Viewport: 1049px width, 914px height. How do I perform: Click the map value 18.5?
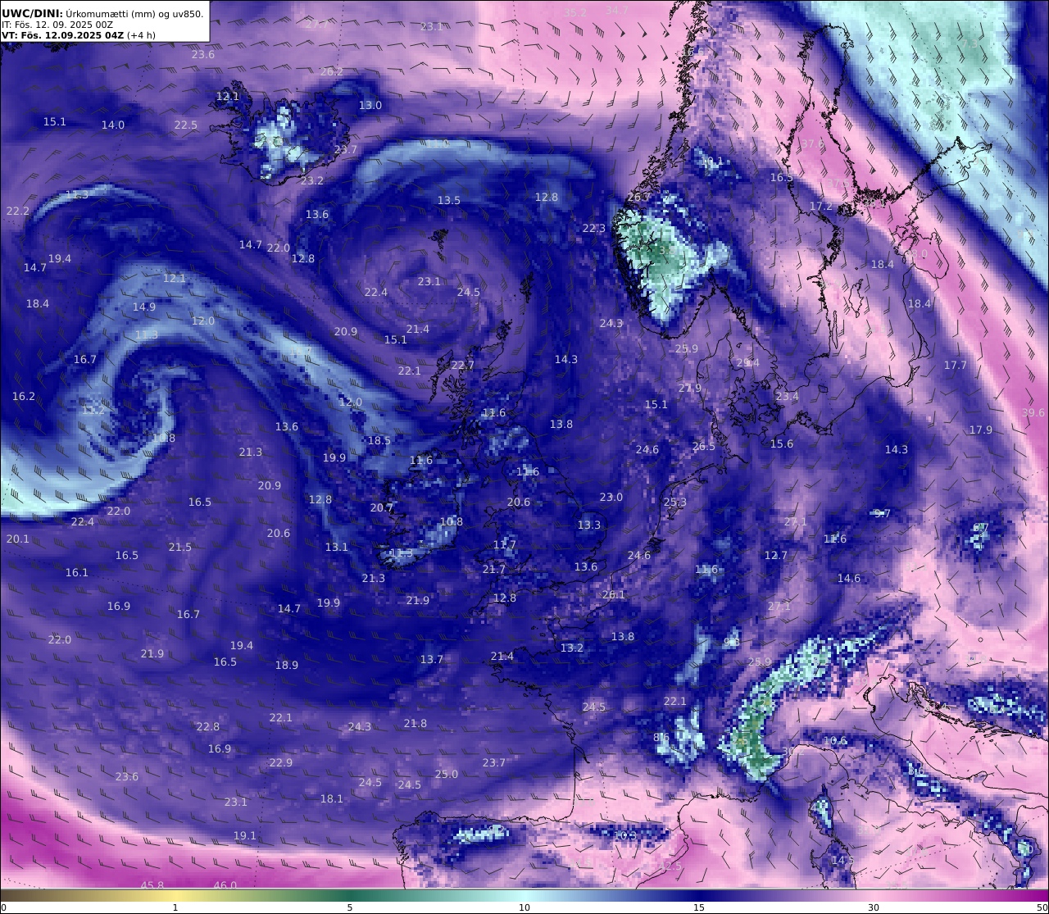coord(379,441)
